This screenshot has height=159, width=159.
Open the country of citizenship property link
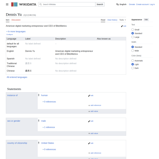17,143
